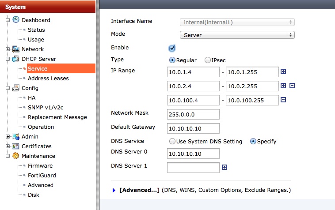Click the start IP field 10.0.100.4
335x210 pixels.
193,100
